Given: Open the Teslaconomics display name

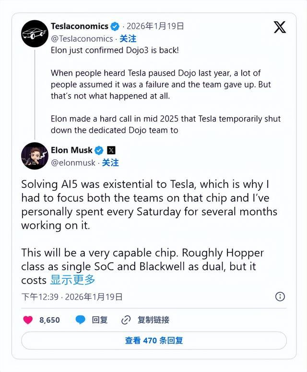Looking at the screenshot, I should coord(80,26).
